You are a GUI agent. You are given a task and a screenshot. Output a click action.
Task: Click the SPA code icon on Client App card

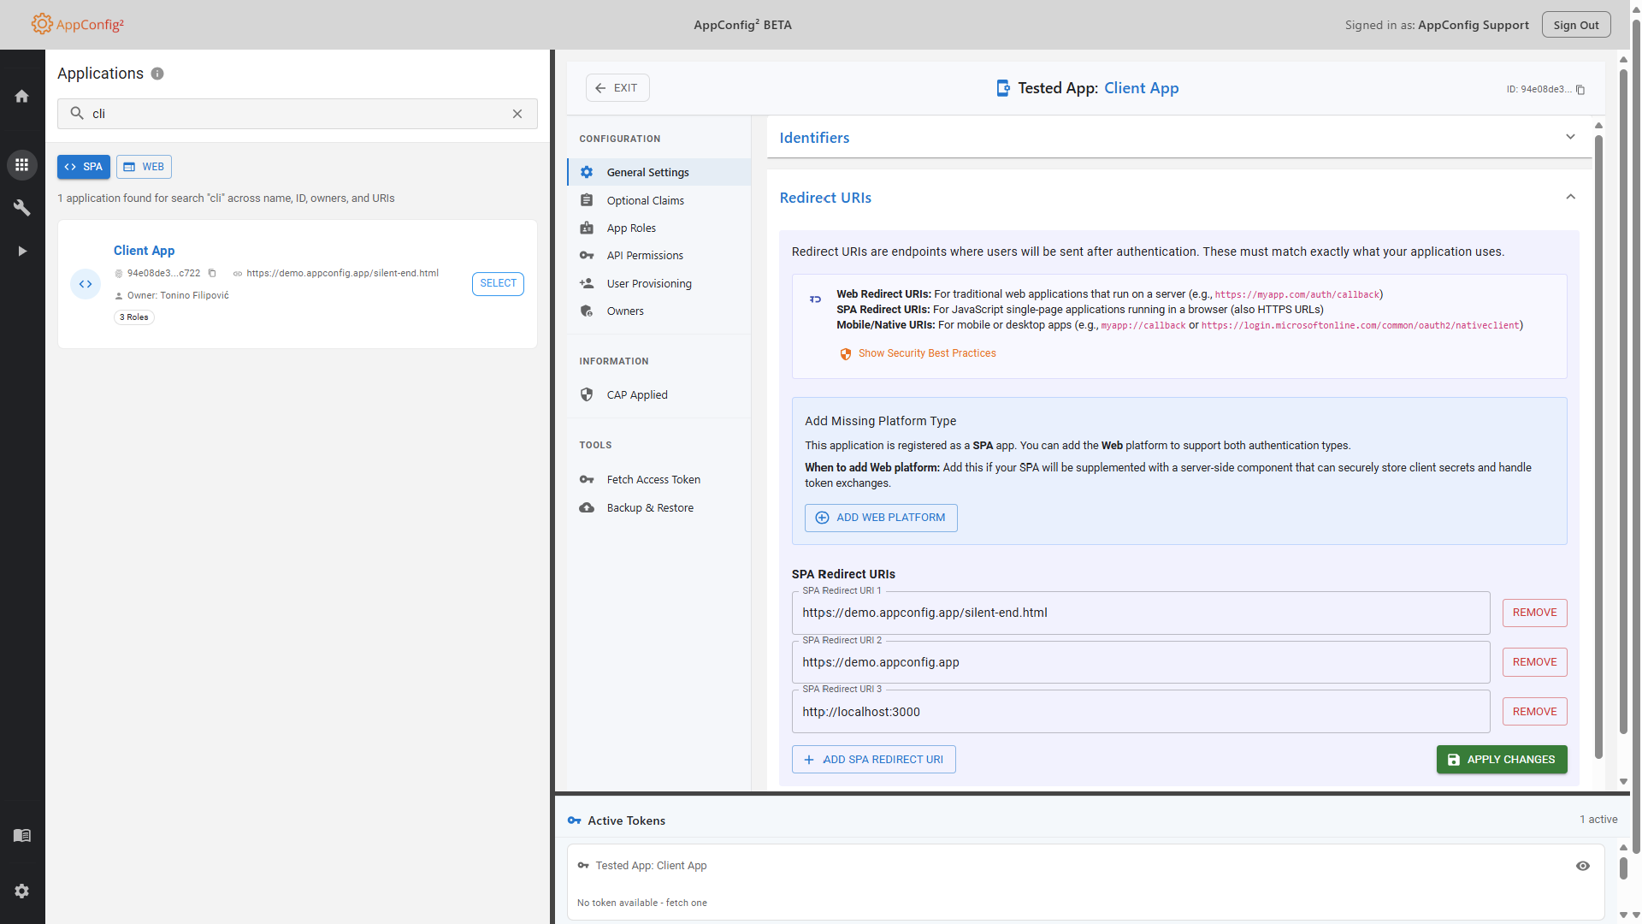[86, 284]
